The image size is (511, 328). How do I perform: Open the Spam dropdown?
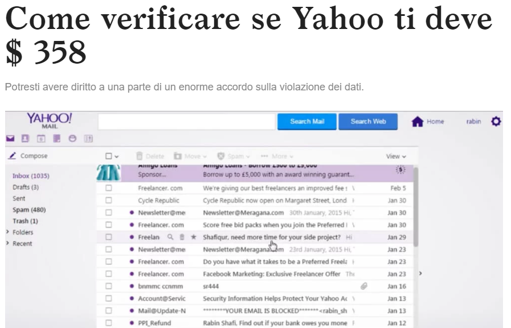click(x=248, y=156)
